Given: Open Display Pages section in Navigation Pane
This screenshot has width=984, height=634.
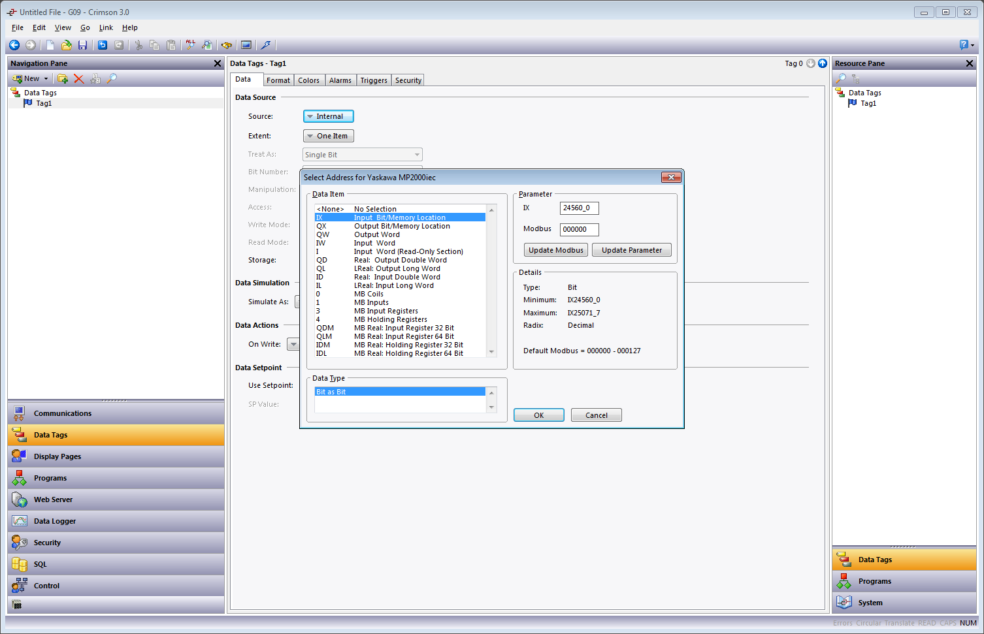Looking at the screenshot, I should click(116, 456).
